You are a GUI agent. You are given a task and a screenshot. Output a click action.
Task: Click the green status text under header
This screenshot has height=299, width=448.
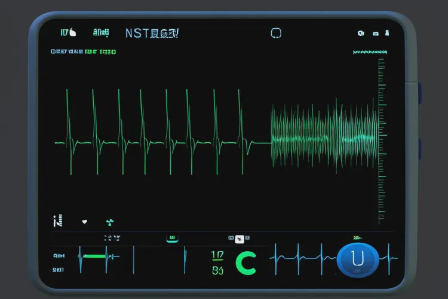(x=84, y=52)
